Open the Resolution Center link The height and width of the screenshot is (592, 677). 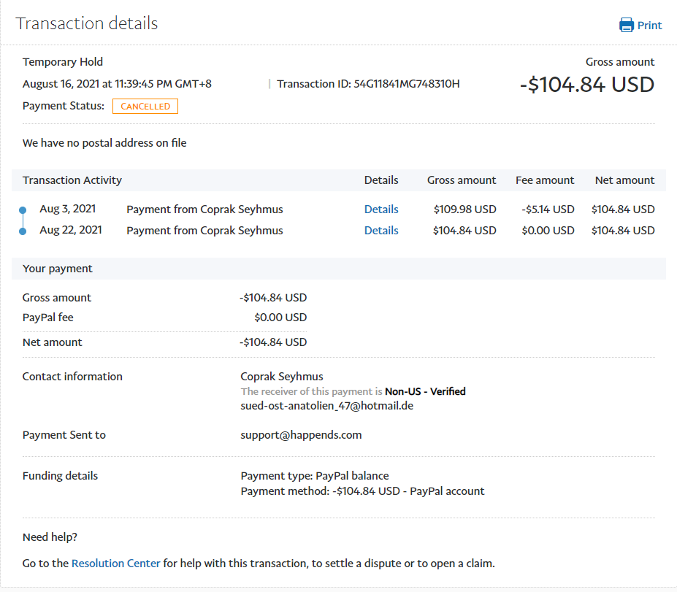[x=115, y=564]
